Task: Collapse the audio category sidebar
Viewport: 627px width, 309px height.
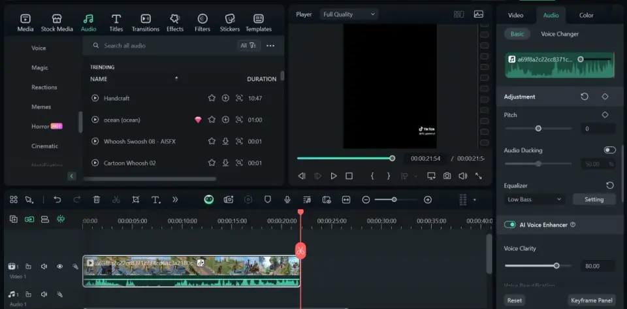Action: pos(72,176)
